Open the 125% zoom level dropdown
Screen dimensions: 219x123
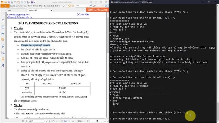[86, 121]
